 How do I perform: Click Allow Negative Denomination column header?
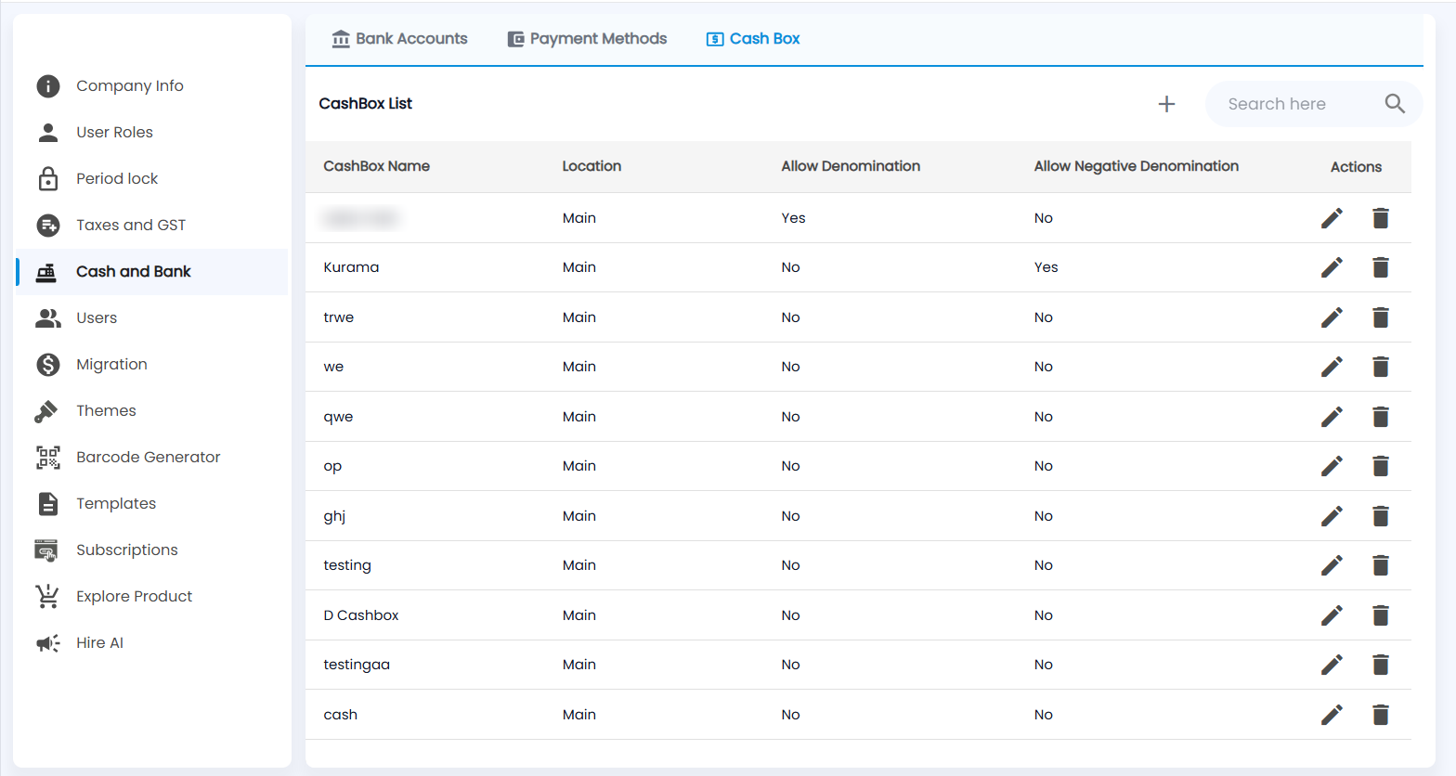click(1137, 166)
